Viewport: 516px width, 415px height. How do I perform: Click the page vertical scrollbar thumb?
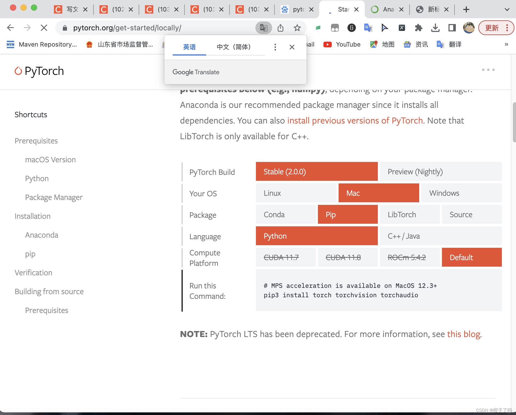514,122
